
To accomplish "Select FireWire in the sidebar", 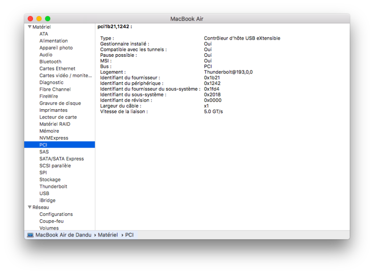I will [x=49, y=96].
